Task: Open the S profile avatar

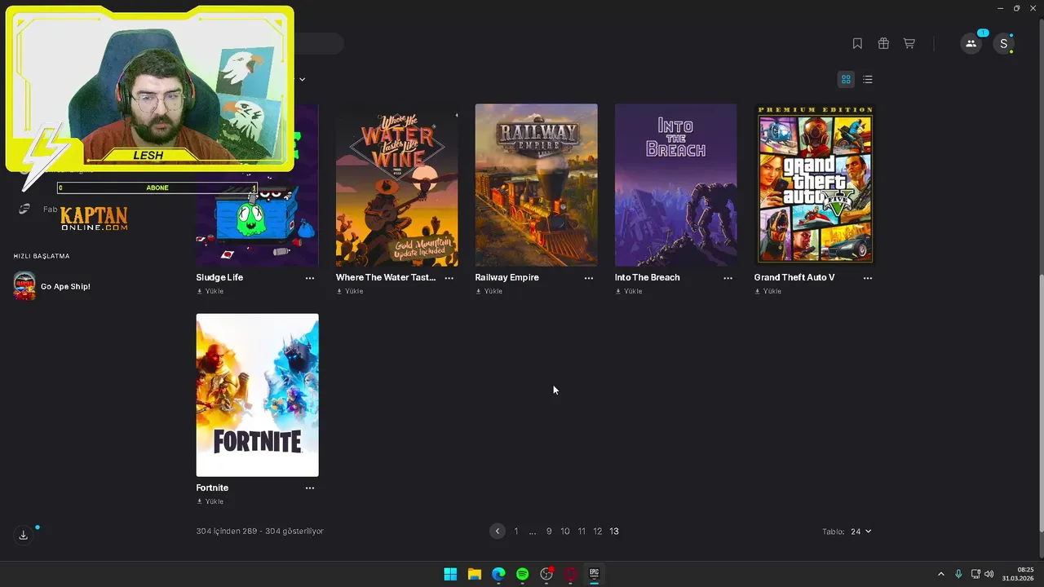Action: (x=1004, y=43)
